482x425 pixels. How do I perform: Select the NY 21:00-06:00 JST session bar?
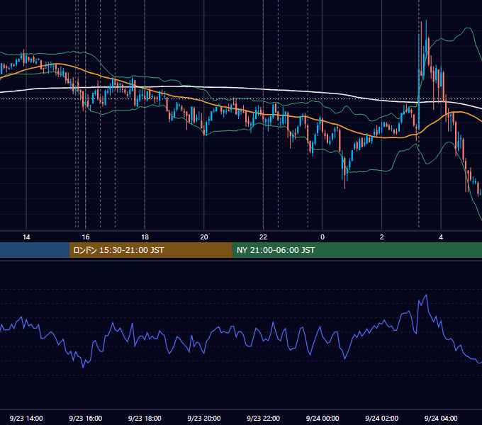(357, 250)
